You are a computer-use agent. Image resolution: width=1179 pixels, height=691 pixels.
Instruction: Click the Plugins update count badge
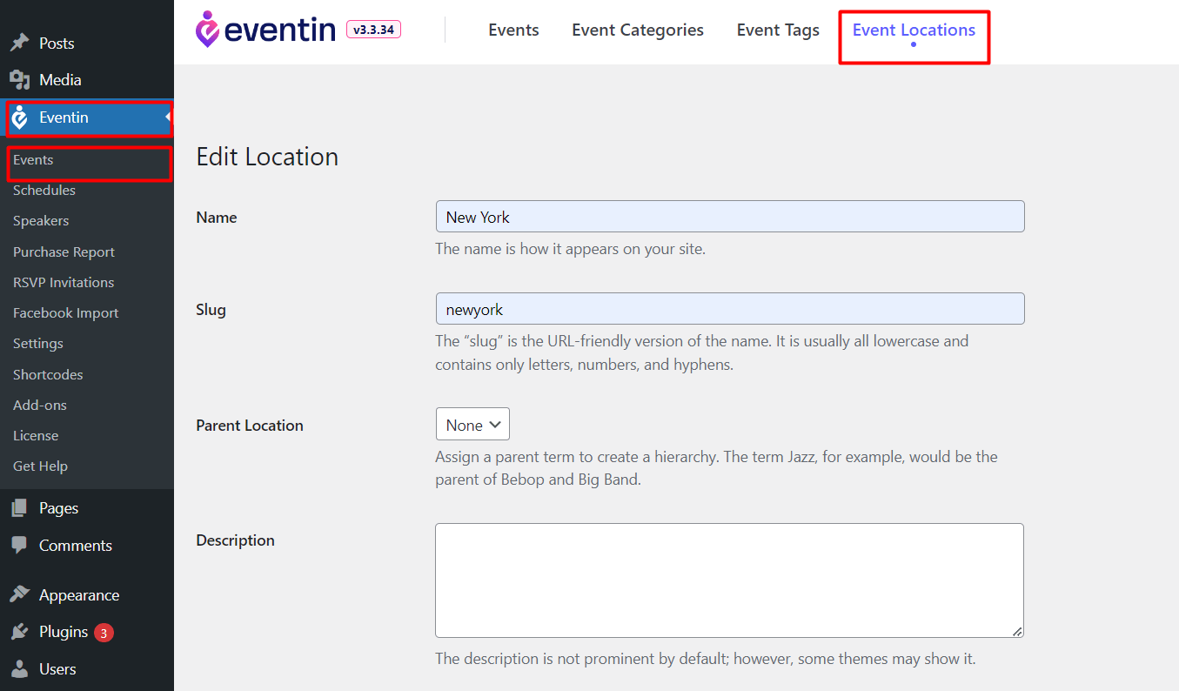pos(104,632)
